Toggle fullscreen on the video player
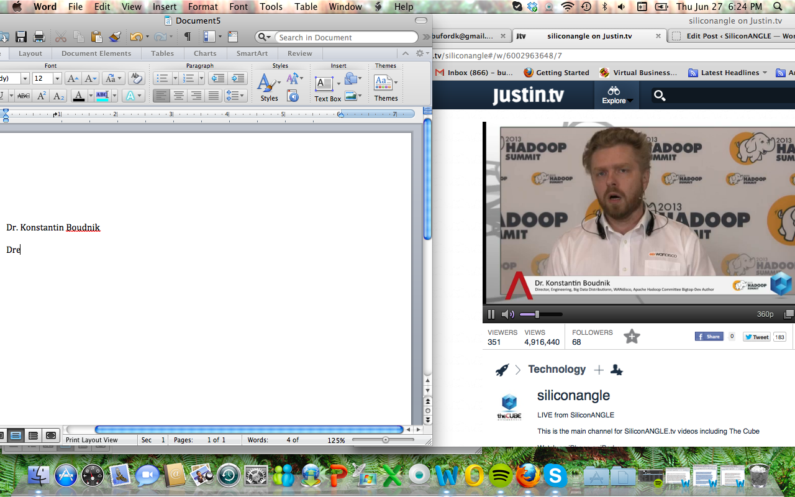 point(788,314)
